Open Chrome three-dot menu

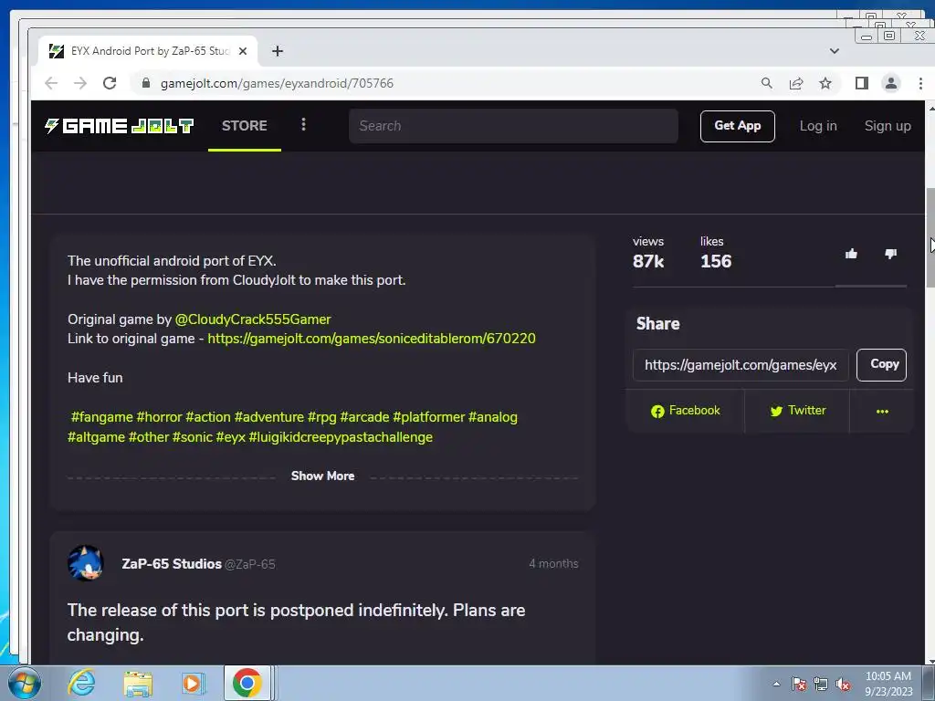click(x=920, y=83)
